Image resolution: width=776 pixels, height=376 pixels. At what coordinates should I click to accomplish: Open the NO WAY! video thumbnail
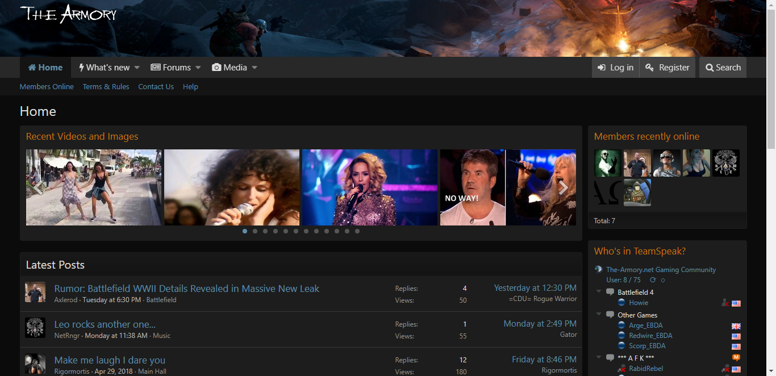tap(473, 187)
